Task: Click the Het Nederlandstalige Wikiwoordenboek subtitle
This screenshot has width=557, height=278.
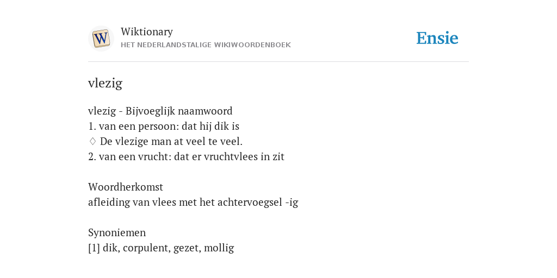Action: [206, 45]
